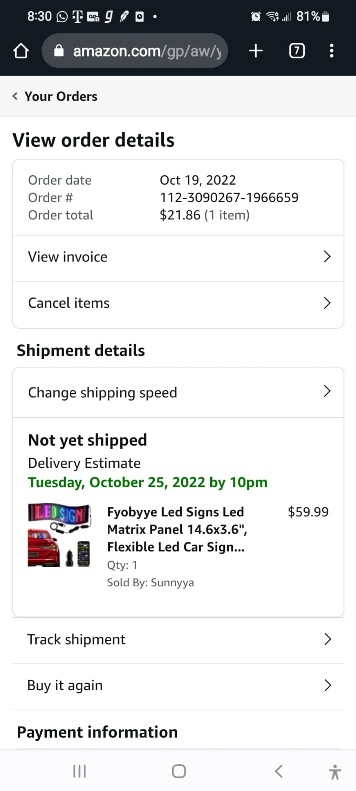Tap the View invoice label
Screen dimensions: 356x791
tap(68, 257)
